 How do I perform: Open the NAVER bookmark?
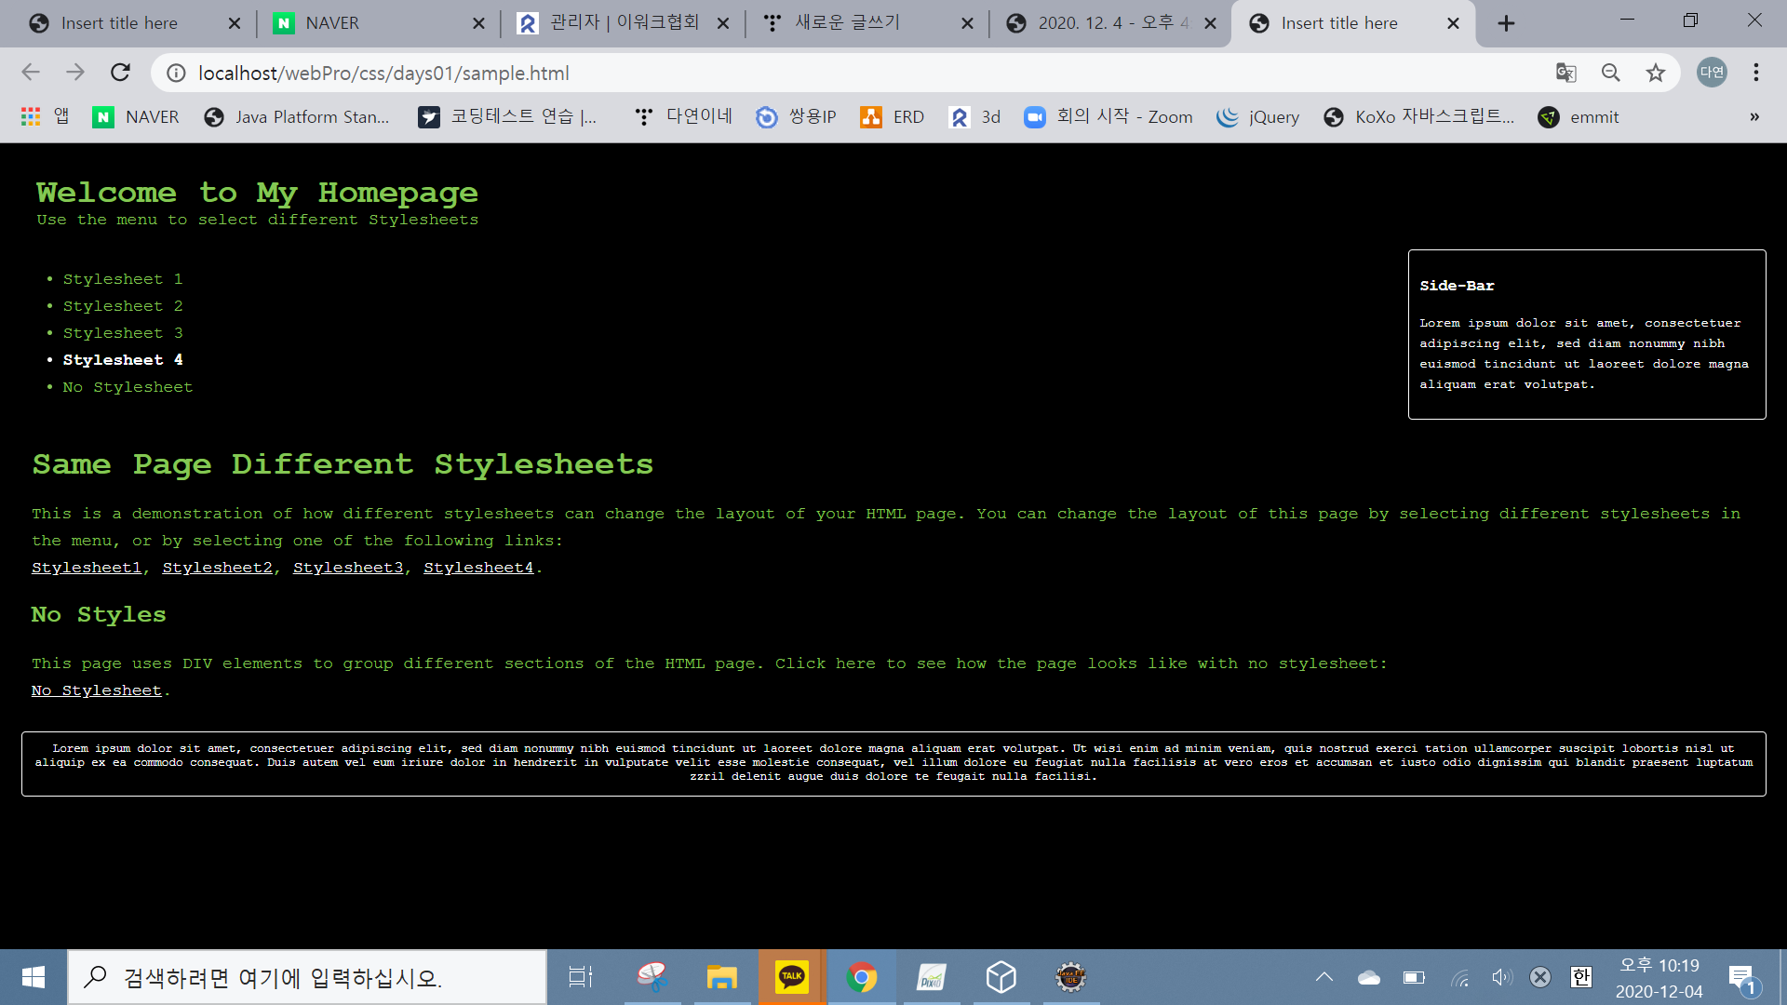pos(136,116)
